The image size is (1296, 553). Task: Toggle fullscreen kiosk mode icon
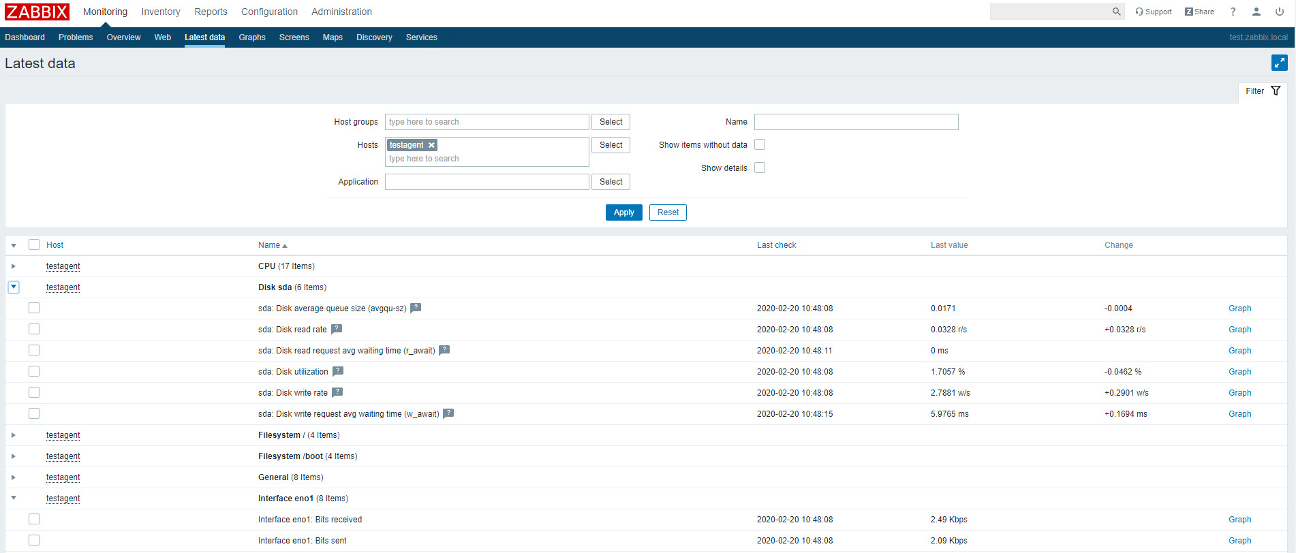(x=1279, y=63)
